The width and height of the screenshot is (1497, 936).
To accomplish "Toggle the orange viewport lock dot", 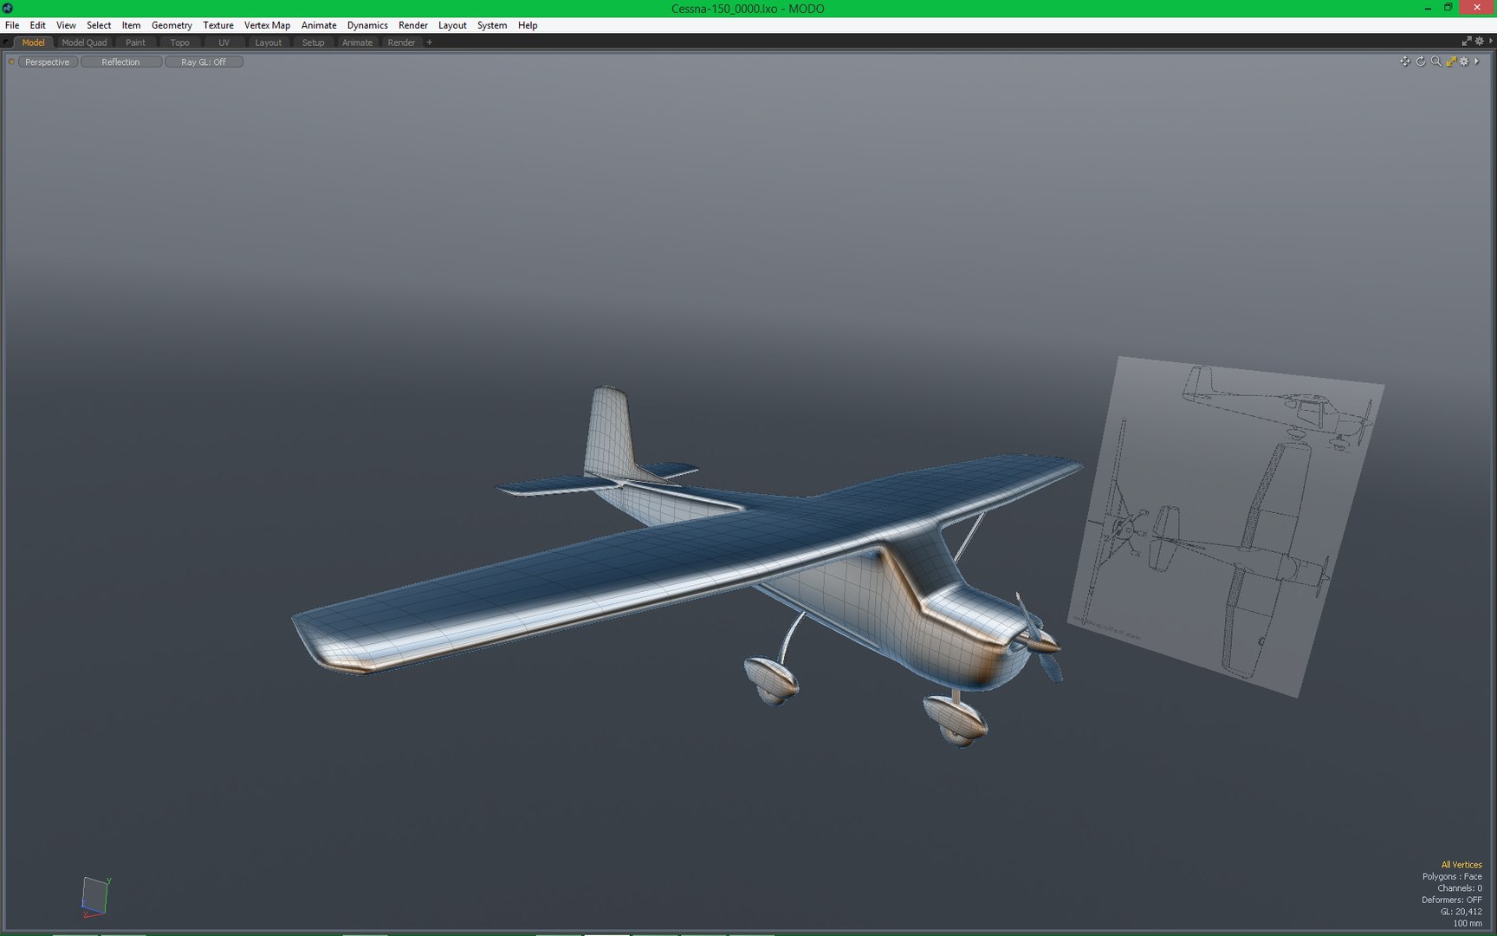I will pos(11,62).
